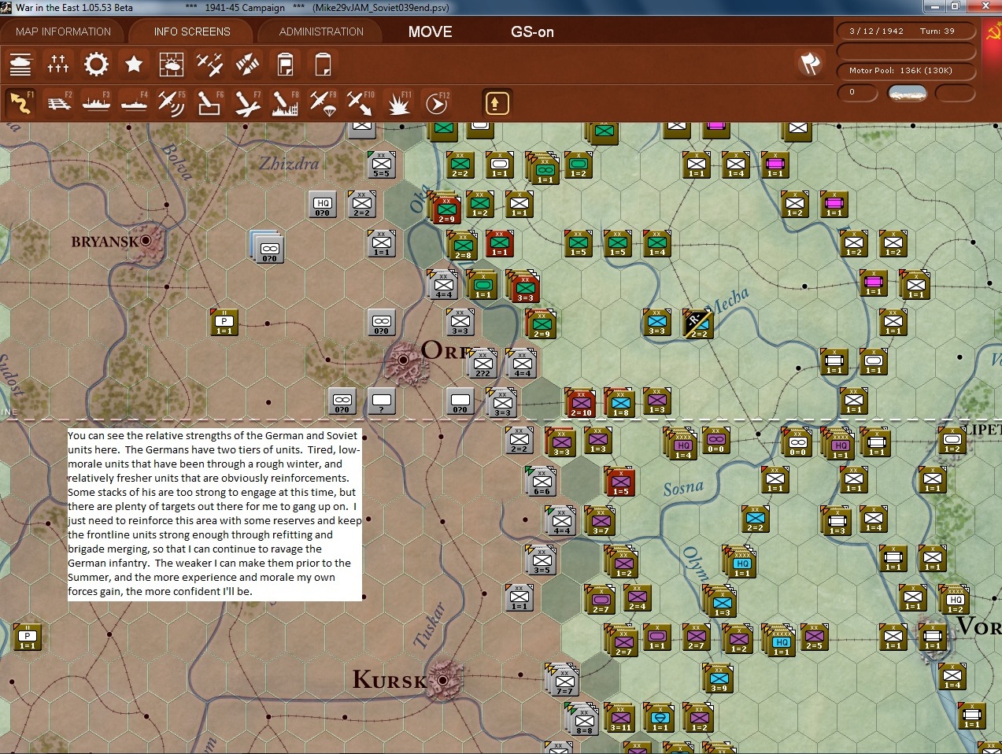Viewport: 1002px width, 754px height.
Task: Select the cyan Soviet 3=9 unit
Action: (719, 678)
